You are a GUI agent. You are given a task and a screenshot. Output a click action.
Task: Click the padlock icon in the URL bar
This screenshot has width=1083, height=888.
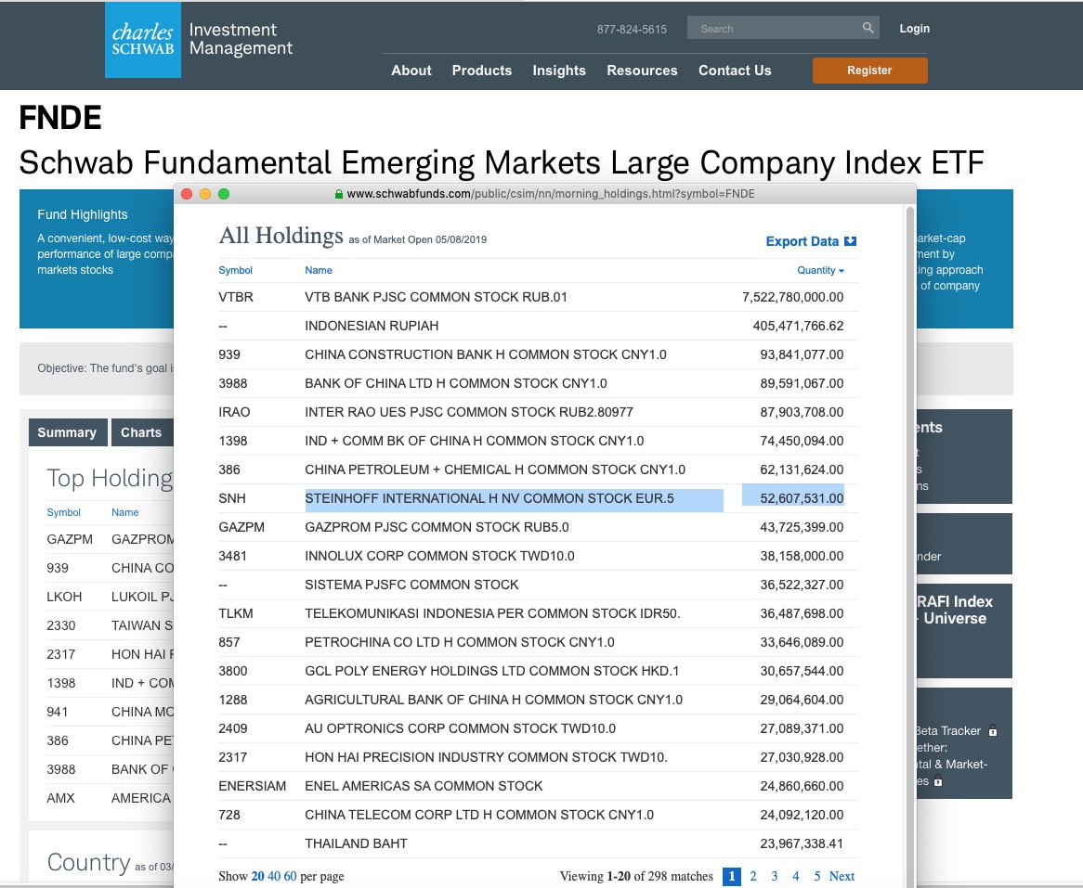pos(338,194)
